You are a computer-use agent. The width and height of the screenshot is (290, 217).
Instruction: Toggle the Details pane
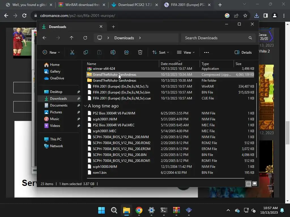pyautogui.click(x=243, y=52)
